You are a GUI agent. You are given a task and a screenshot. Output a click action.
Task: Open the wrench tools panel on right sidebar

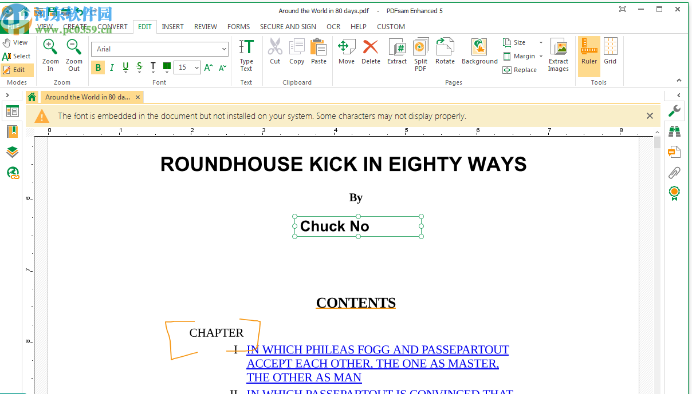pos(675,111)
